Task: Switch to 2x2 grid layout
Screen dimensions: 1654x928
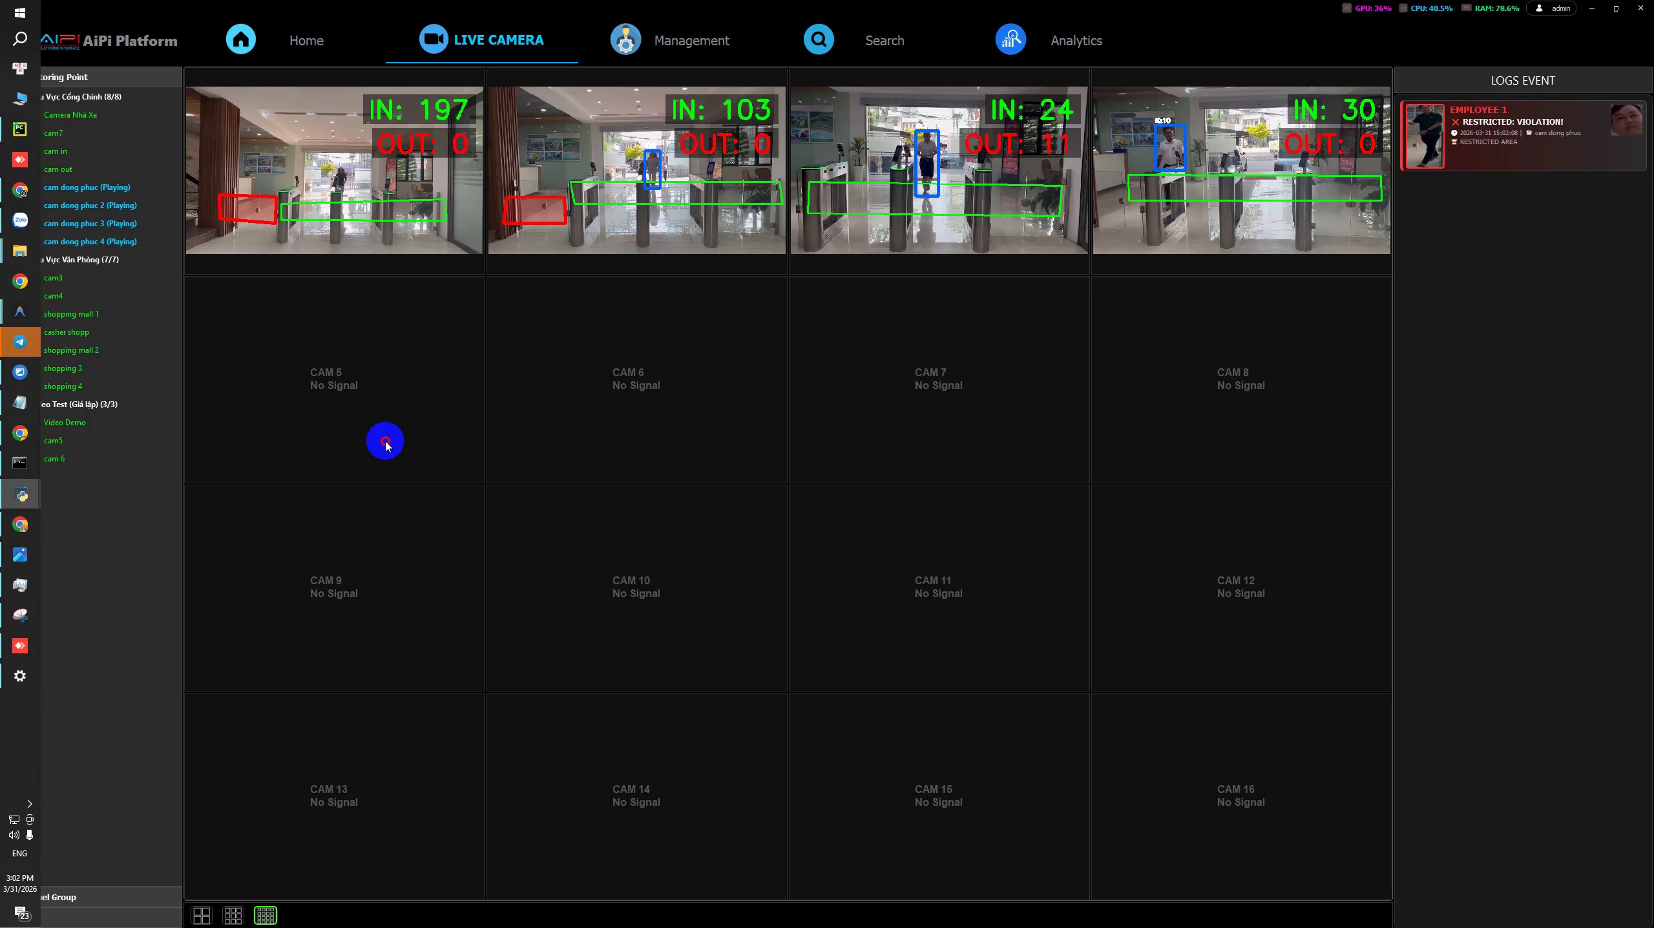Action: (x=202, y=915)
